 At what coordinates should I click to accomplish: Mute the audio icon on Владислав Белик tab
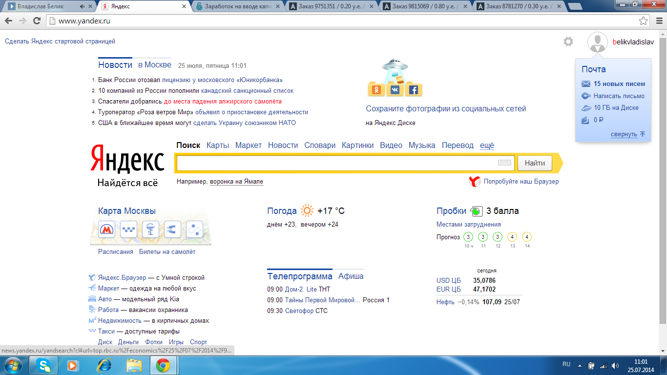pos(82,7)
